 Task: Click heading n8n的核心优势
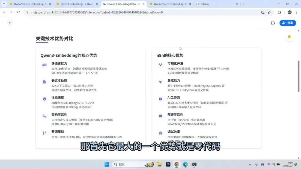pos(170,55)
